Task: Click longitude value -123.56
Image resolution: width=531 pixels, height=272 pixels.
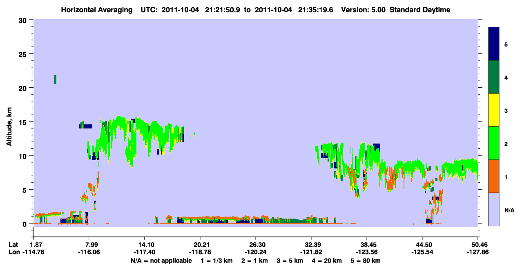Action: click(367, 252)
